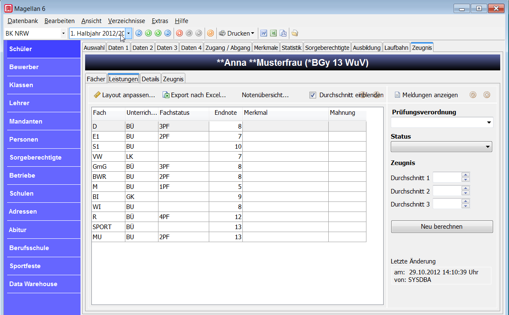Open the Halbjahr period dropdown arrow
The width and height of the screenshot is (509, 315).
tap(128, 33)
